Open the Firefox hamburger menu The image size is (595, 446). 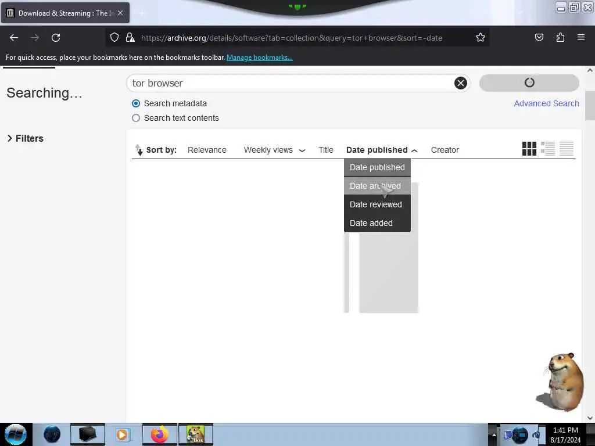tap(581, 37)
